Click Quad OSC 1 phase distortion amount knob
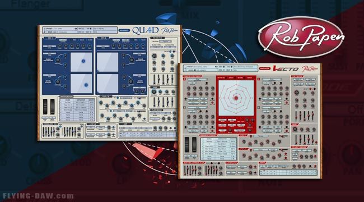The image size is (364, 202). tap(57, 60)
